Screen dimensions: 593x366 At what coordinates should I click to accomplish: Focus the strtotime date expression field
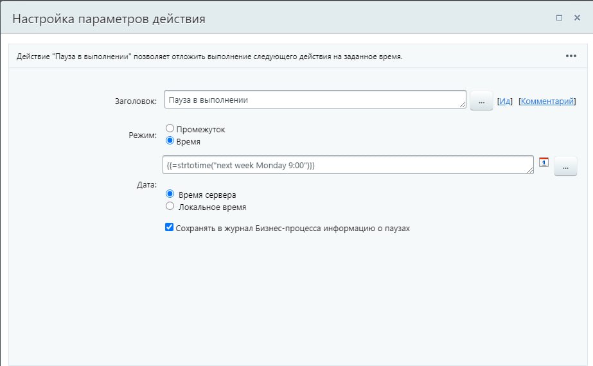tap(347, 165)
